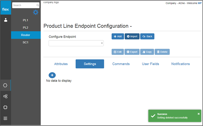The height and width of the screenshot is (126, 203).
Task: Open the connected circles icon in sidebar
Action: [x=5, y=96]
